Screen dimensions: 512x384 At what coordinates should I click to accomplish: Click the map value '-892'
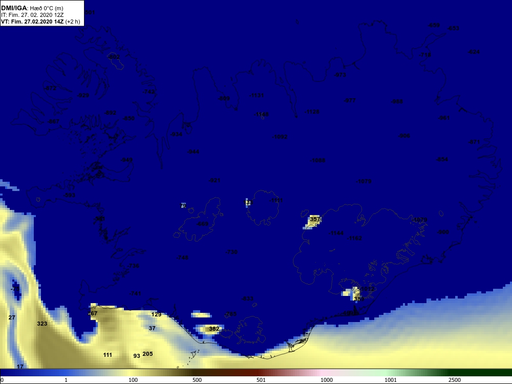coord(110,113)
